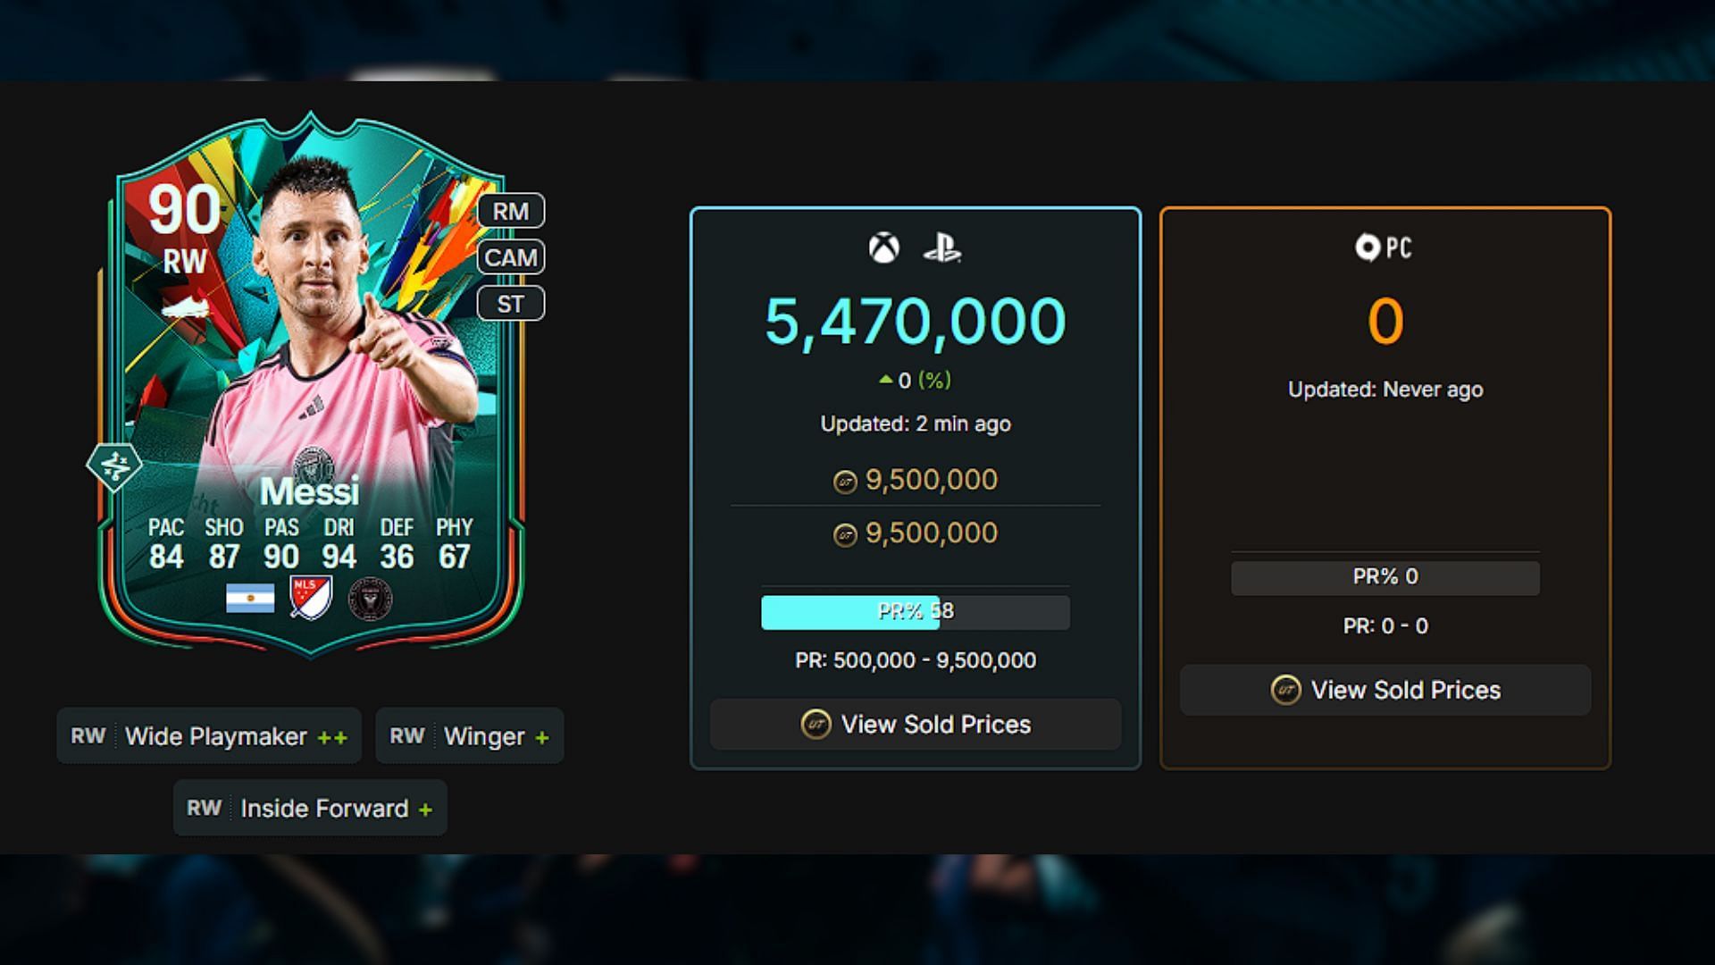Click the PlayStation logo icon
Image resolution: width=1715 pixels, height=965 pixels.
[x=942, y=248]
